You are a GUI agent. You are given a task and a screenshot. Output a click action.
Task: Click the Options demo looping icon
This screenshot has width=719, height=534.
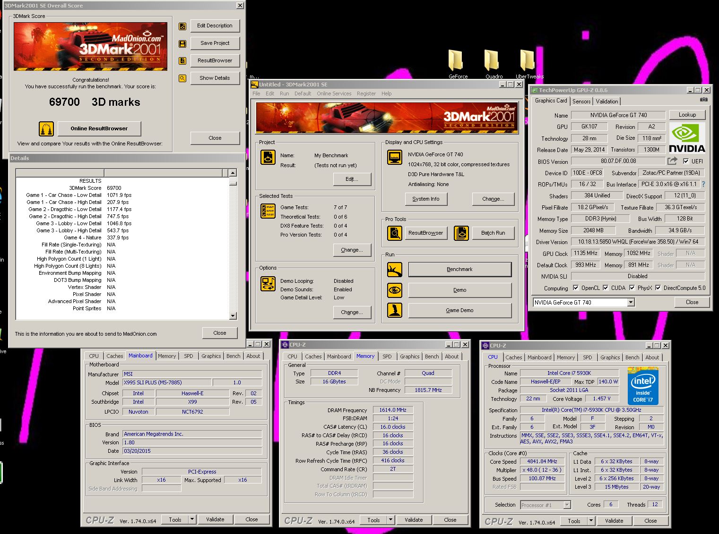(x=268, y=284)
